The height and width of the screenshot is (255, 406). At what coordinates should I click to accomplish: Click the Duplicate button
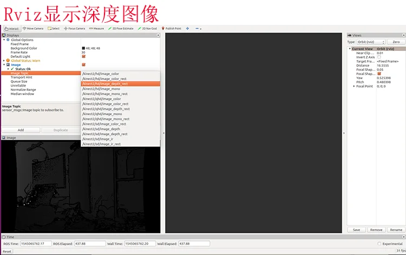click(61, 130)
